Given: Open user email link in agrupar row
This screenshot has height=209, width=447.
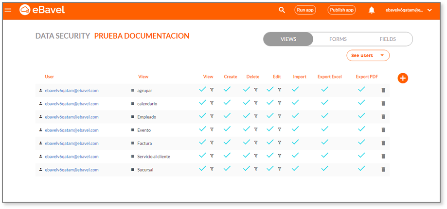Looking at the screenshot, I should tap(72, 90).
